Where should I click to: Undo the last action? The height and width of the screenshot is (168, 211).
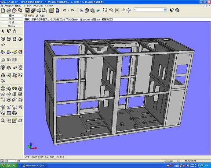tap(65, 10)
